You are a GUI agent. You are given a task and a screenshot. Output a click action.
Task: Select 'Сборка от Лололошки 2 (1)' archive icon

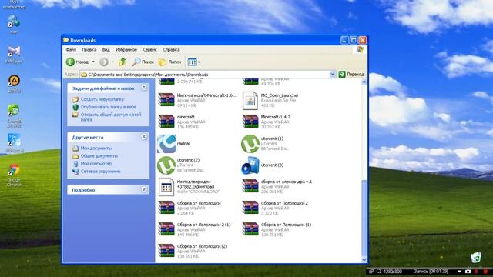coord(166,229)
